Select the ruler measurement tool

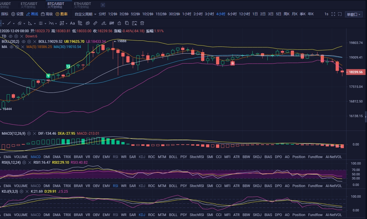[x=96, y=23]
